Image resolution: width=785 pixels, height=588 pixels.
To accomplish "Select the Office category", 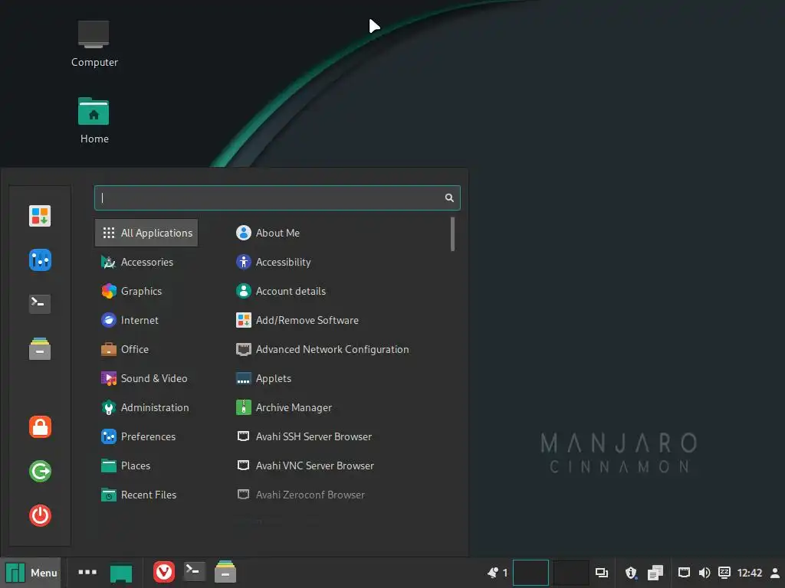I will tap(146, 349).
